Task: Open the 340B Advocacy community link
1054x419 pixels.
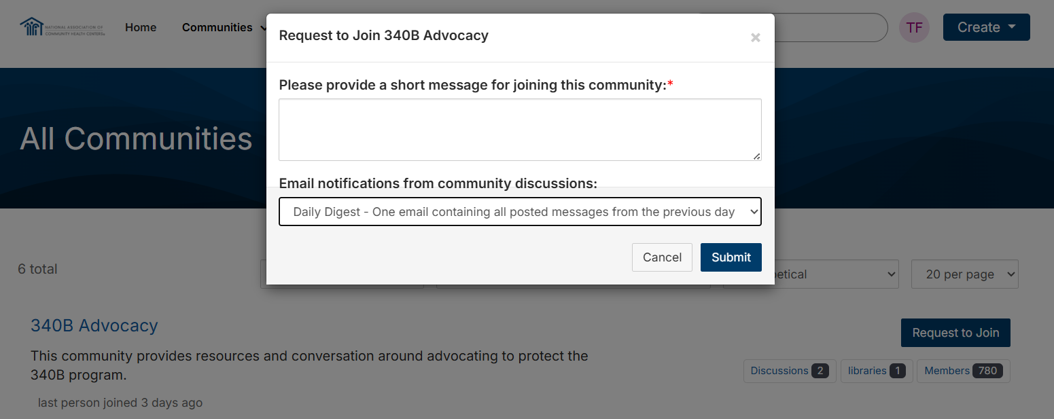Action: pos(94,326)
